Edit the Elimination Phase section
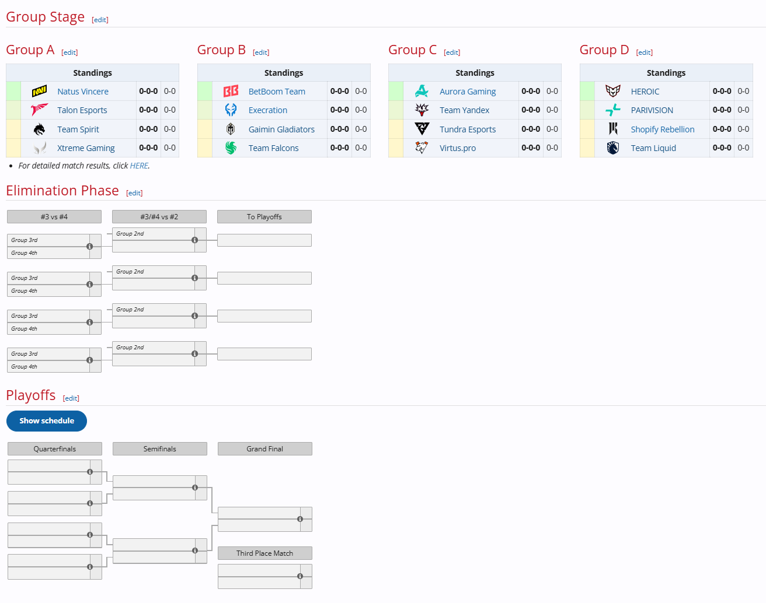 [134, 193]
